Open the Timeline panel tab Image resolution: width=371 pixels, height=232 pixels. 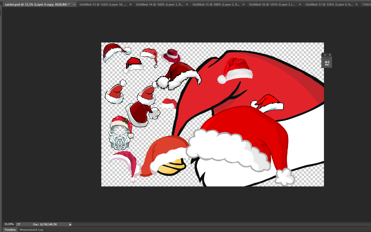click(x=10, y=230)
